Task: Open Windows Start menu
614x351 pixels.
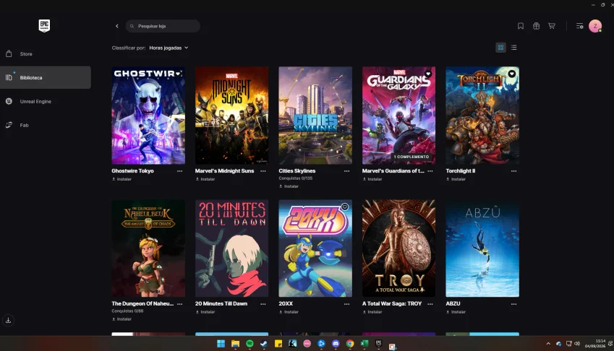Action: click(221, 344)
